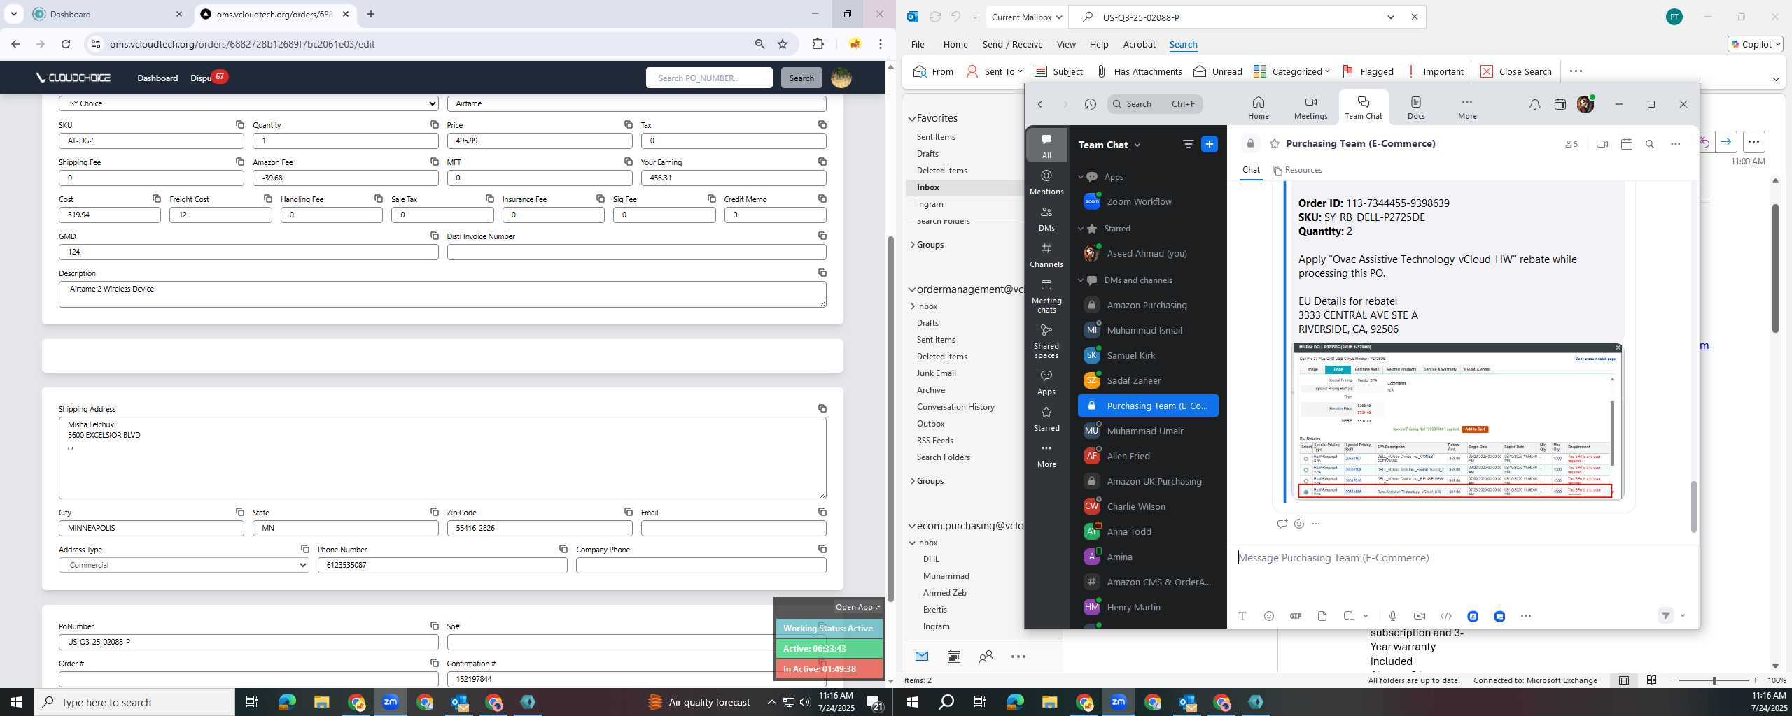Open GIF picker in message composer
The image size is (1792, 716).
click(1296, 616)
